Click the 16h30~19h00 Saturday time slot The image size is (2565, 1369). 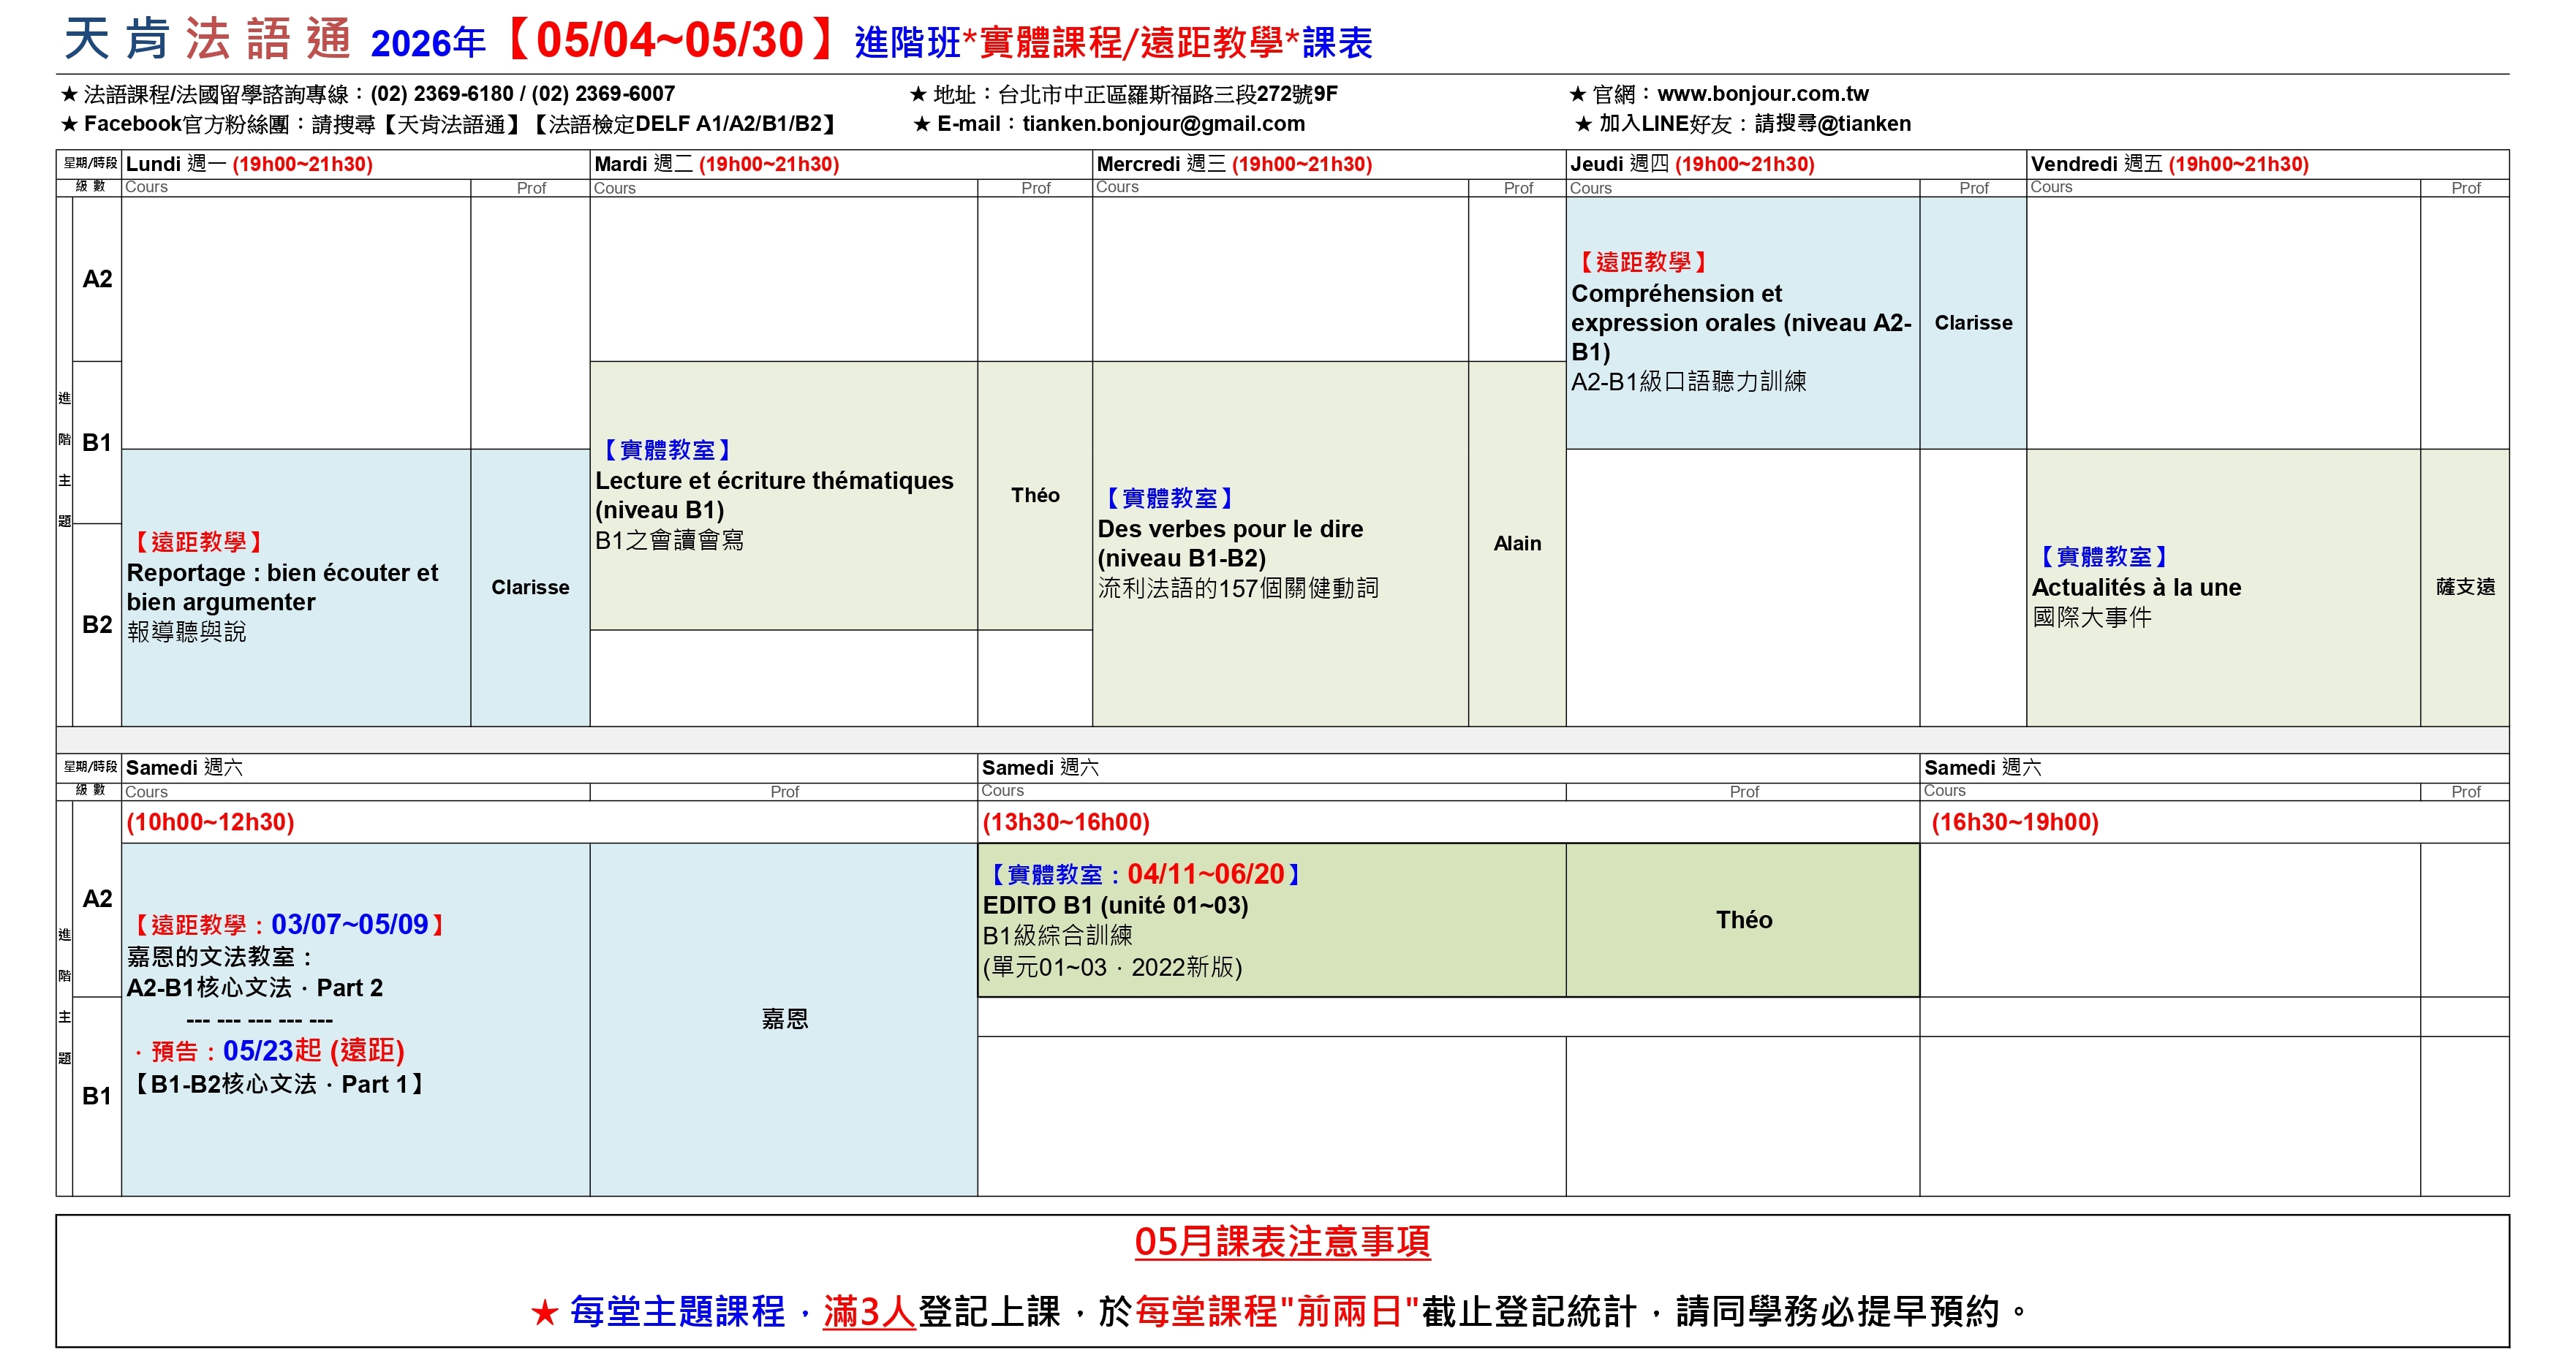click(x=2014, y=822)
